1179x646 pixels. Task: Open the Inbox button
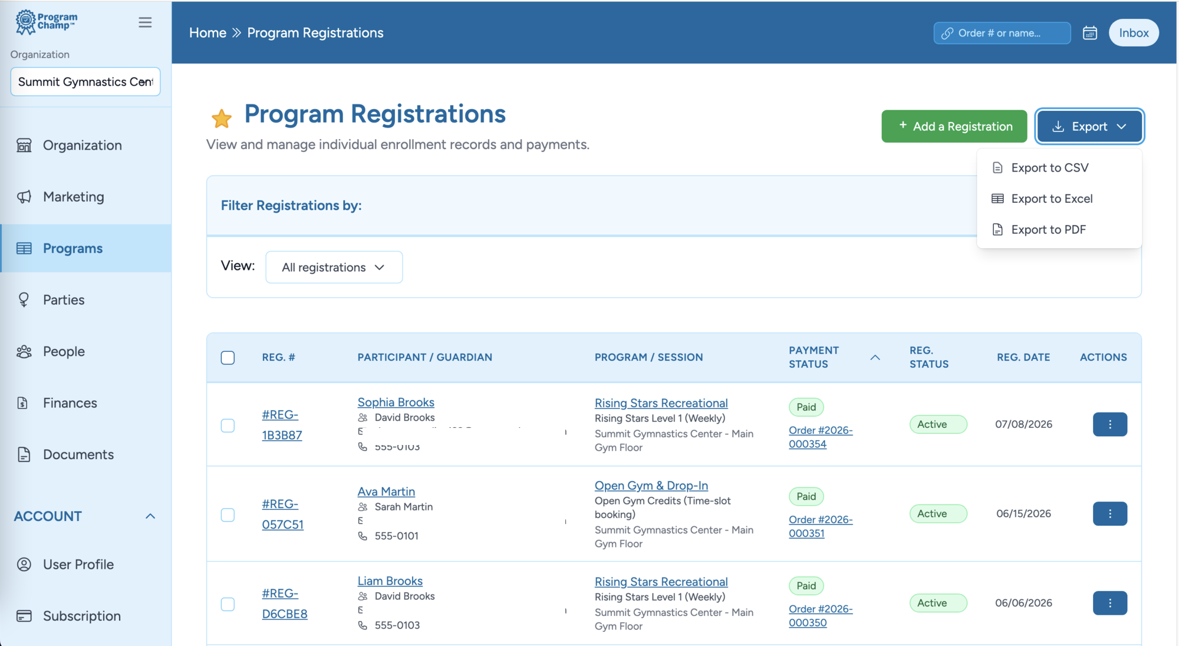pyautogui.click(x=1134, y=33)
